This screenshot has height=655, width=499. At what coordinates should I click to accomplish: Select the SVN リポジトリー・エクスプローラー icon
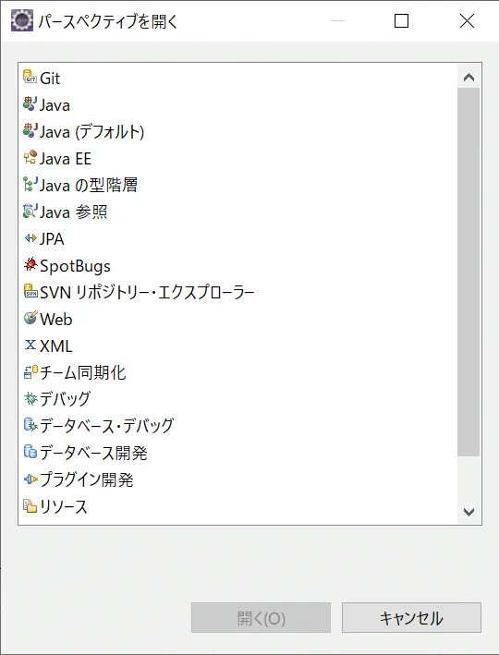point(30,292)
